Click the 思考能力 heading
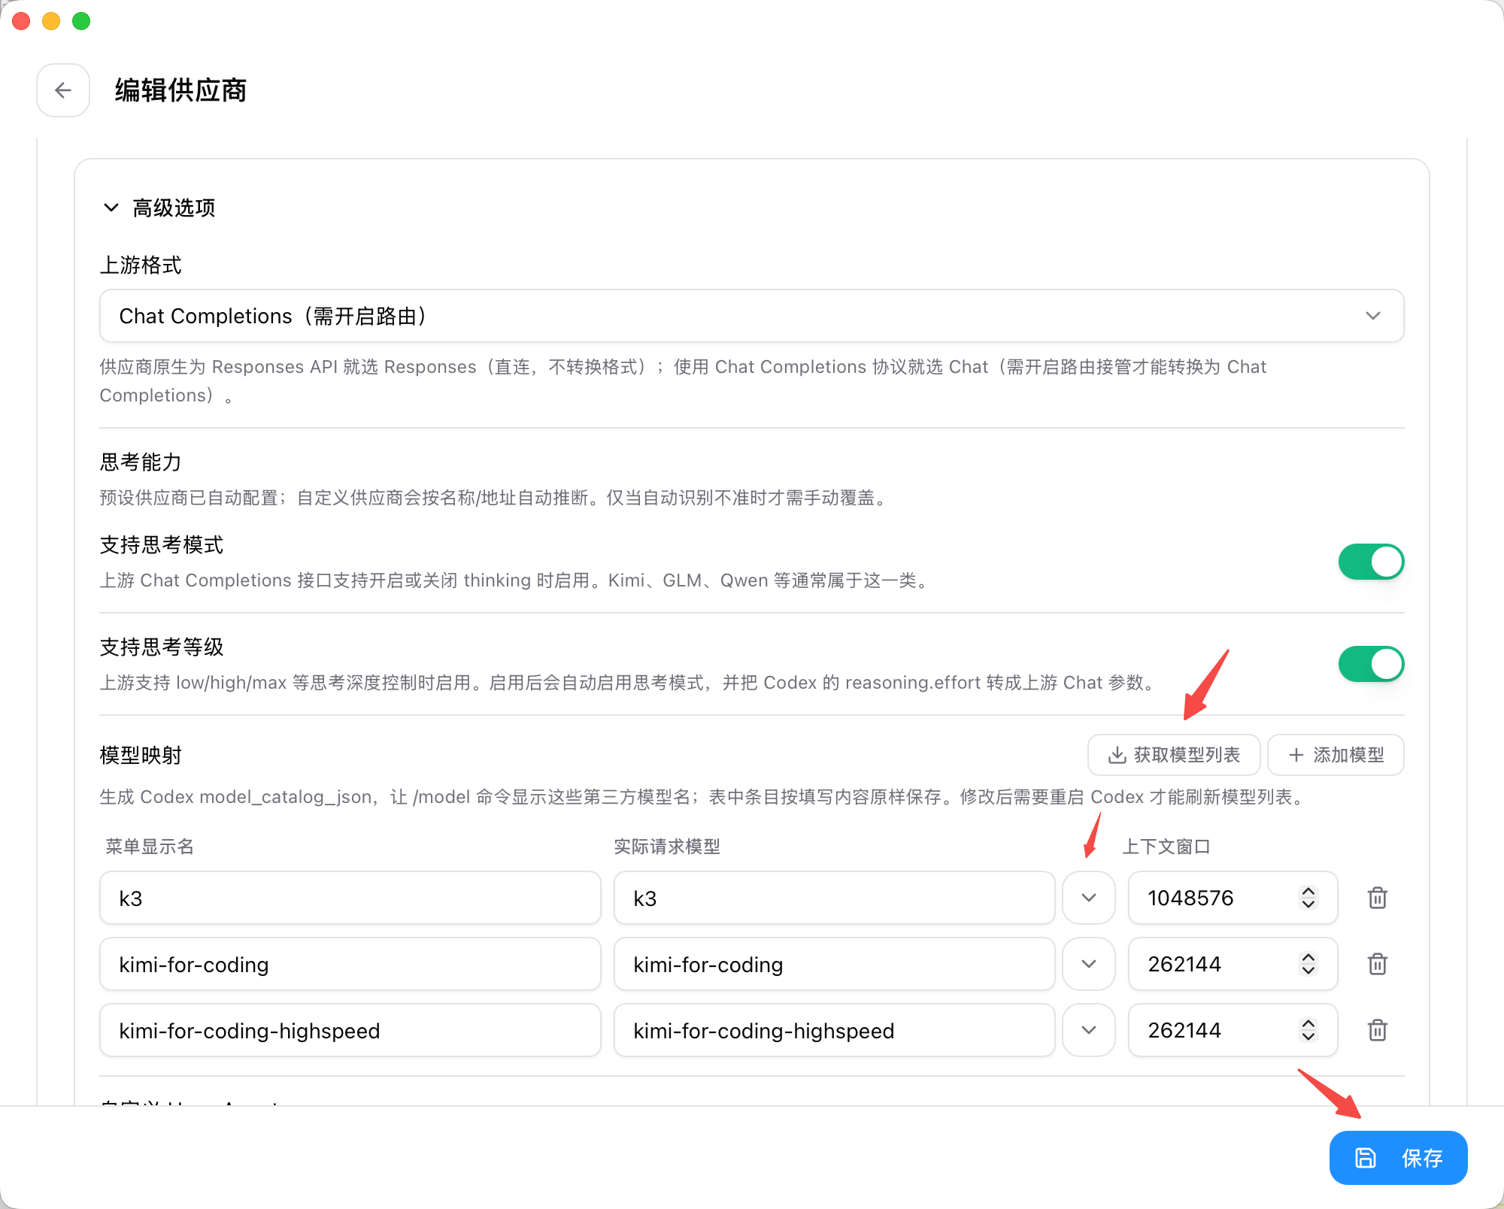1504x1209 pixels. [x=141, y=462]
